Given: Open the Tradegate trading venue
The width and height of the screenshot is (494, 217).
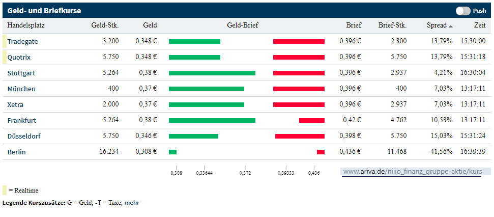Looking at the screenshot, I should (22, 41).
